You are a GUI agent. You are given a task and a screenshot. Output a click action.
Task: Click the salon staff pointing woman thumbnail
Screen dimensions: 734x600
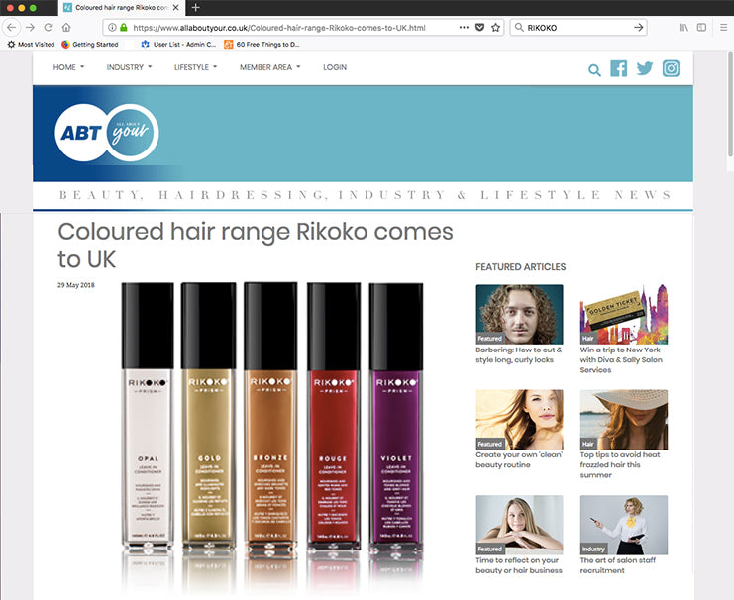click(623, 525)
